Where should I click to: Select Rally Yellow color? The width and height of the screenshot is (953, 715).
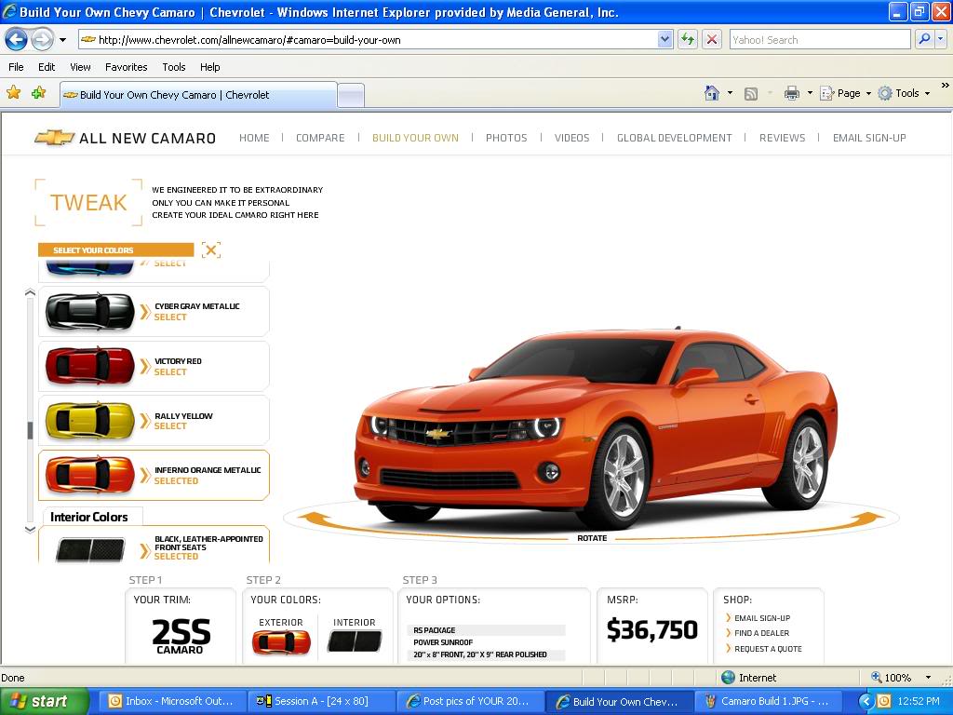click(x=154, y=421)
